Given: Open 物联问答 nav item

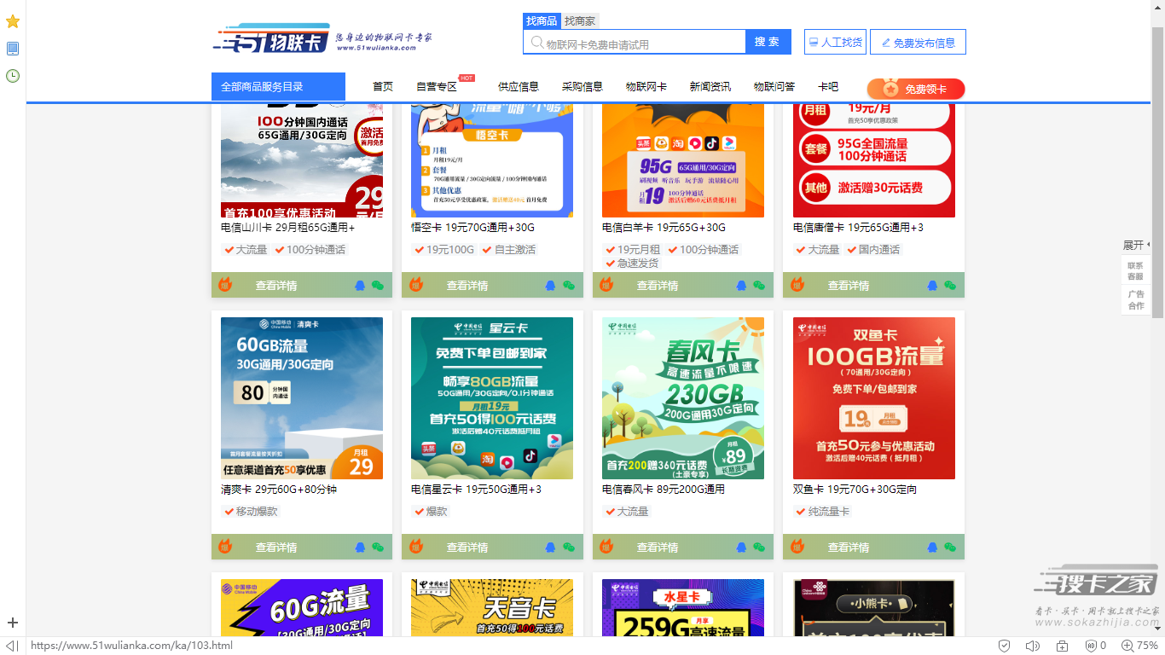Looking at the screenshot, I should (774, 87).
